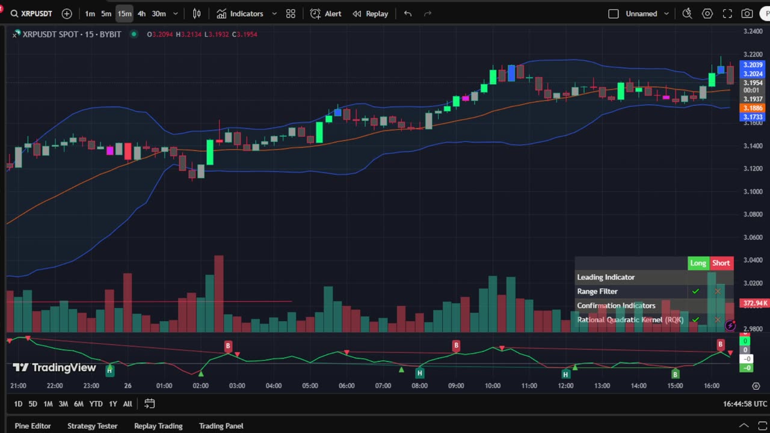Open the Replay Trading tab
This screenshot has height=433, width=770.
(158, 426)
